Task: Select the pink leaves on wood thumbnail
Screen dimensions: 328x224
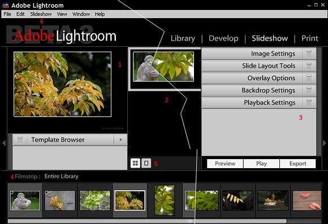Action: (x=307, y=200)
